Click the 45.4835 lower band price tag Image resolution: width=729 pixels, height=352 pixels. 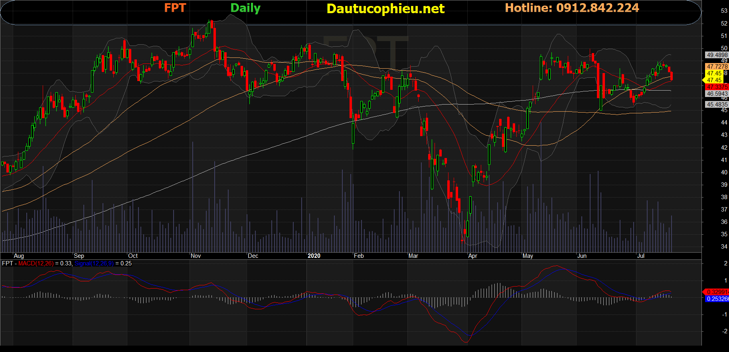[x=717, y=105]
